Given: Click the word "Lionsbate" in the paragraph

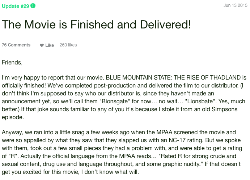Looking at the screenshot, I should coord(200,101).
